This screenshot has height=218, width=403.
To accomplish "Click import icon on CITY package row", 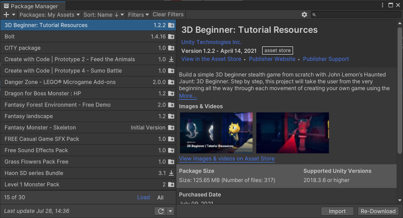I will tap(171, 48).
